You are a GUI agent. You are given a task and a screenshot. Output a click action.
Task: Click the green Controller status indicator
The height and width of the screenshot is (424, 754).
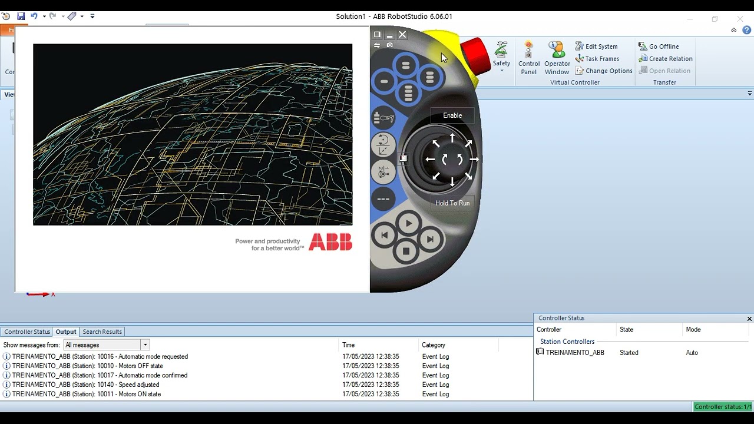[723, 407]
